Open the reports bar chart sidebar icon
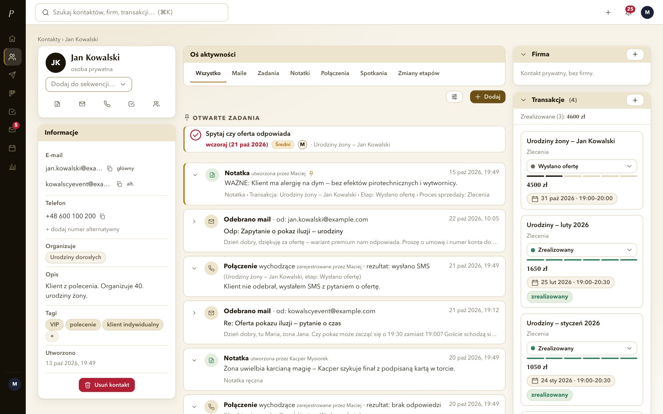The width and height of the screenshot is (663, 414). pyautogui.click(x=12, y=167)
